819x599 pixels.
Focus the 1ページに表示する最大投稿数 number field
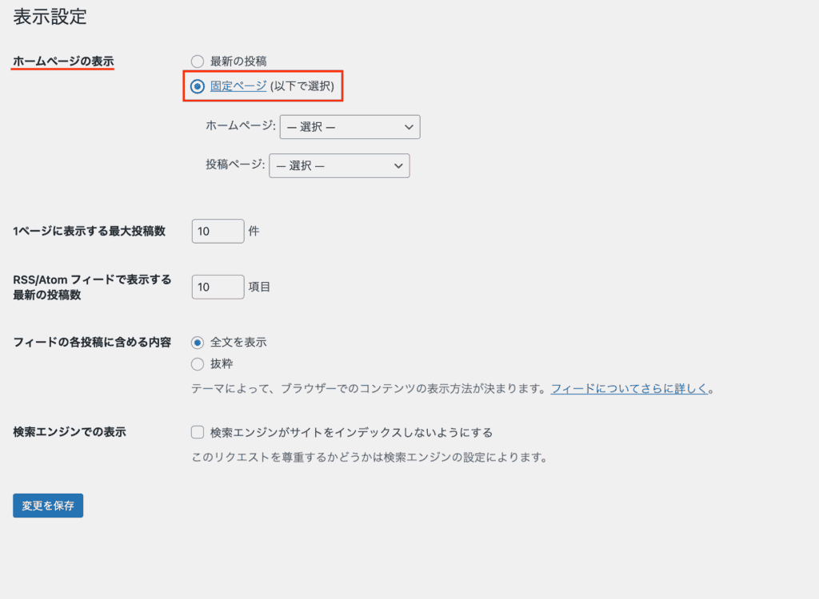(218, 231)
